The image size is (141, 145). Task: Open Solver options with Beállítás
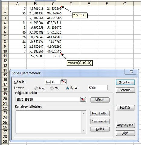pos(125,108)
